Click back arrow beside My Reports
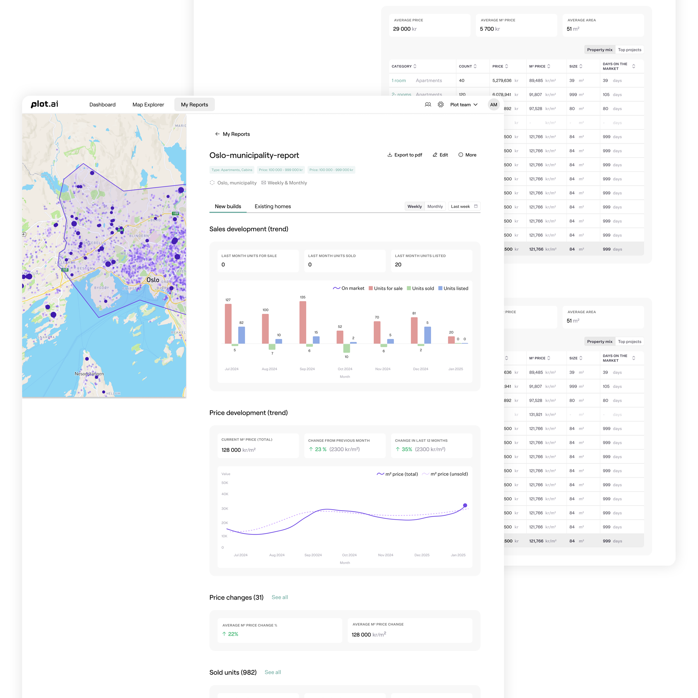 217,134
